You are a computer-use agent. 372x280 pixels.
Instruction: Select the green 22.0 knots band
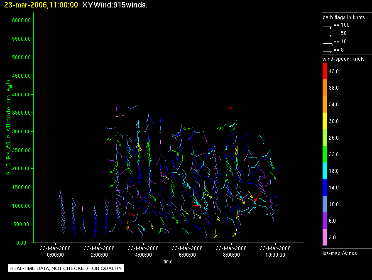click(x=325, y=154)
